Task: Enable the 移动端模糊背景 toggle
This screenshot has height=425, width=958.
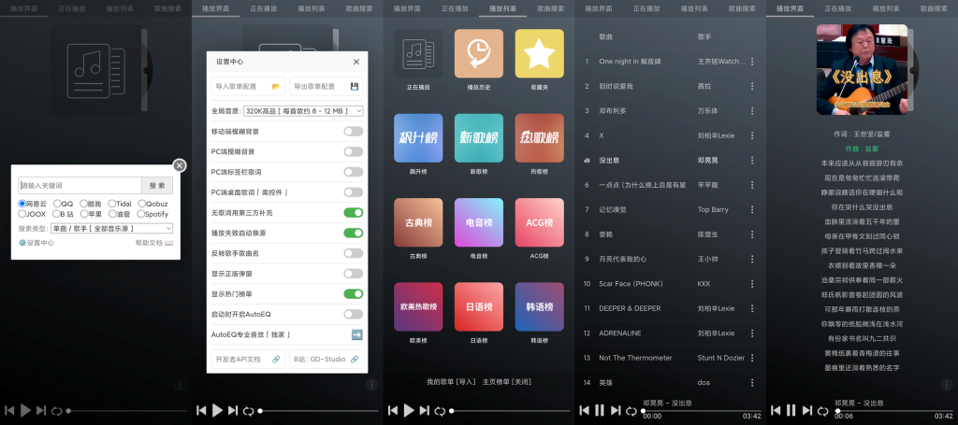Action: (x=353, y=131)
